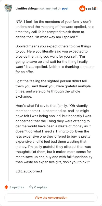Viewport: 102px width, 206px height.
Task: Open the blue "post" link
Action: (65, 9)
